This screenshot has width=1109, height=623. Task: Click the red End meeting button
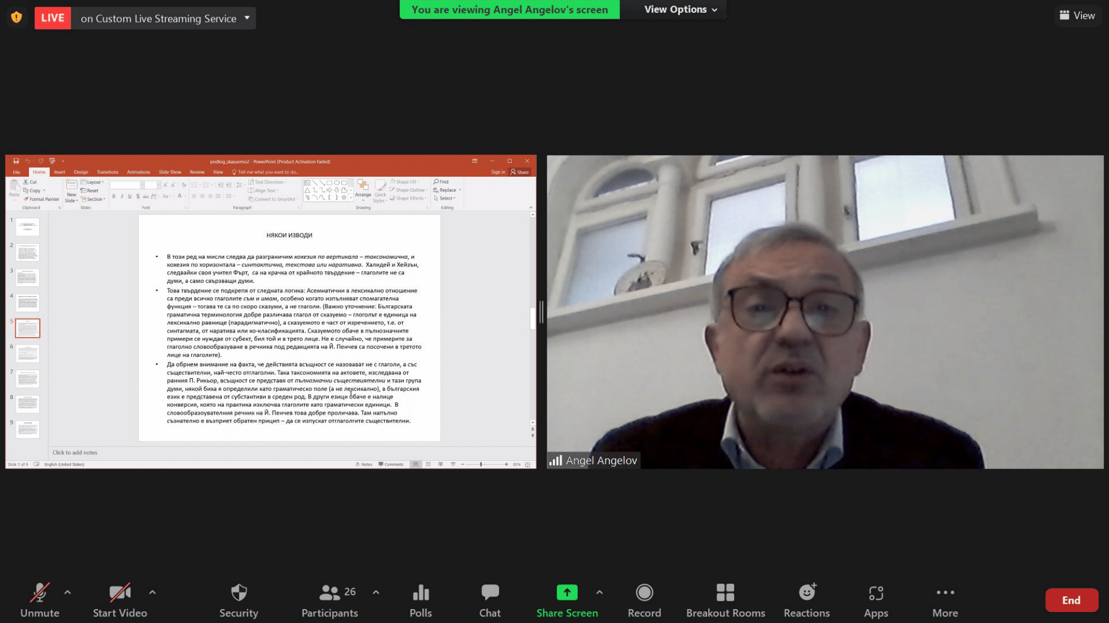(1071, 600)
